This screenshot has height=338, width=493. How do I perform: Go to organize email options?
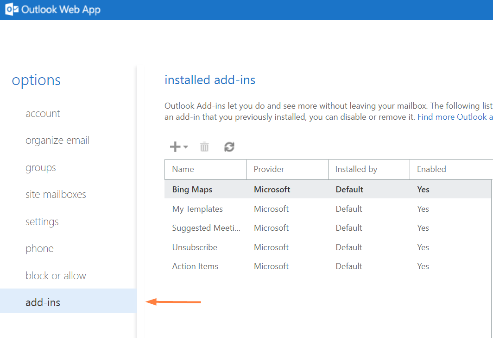pos(57,140)
